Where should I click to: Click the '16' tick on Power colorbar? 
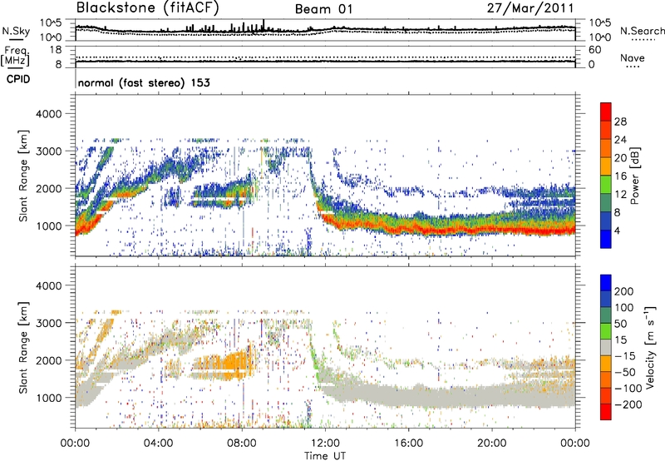pos(620,176)
